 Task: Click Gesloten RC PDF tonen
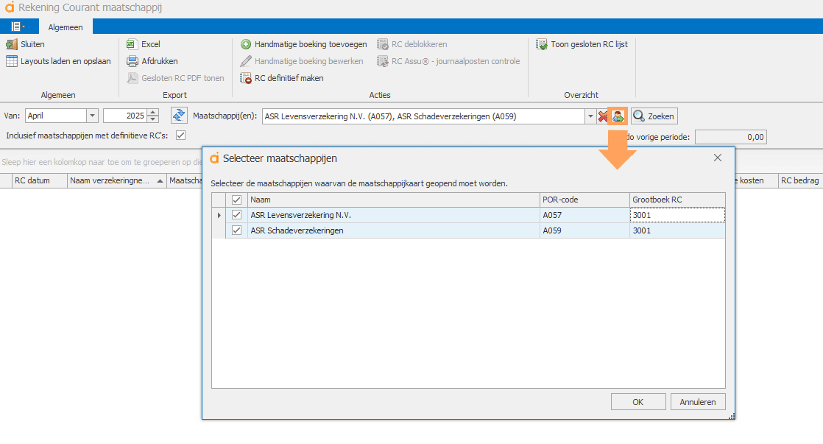point(175,78)
